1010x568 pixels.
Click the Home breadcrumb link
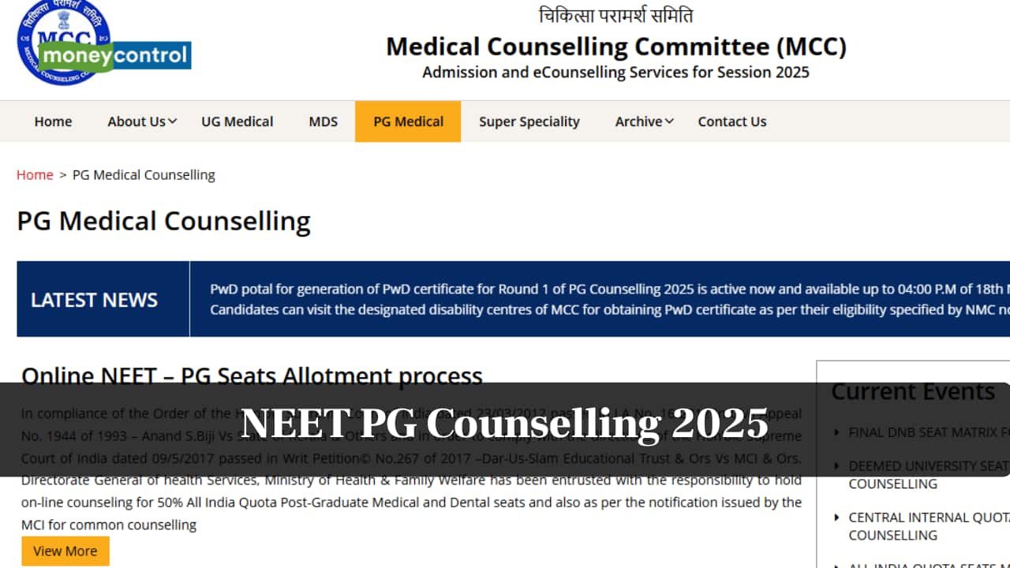click(x=35, y=174)
